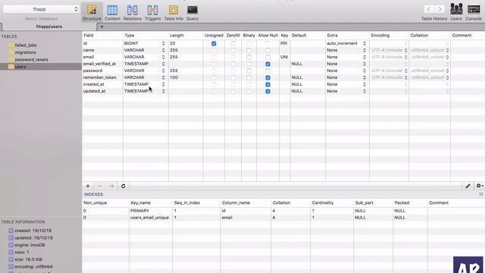The height and width of the screenshot is (273, 485).
Task: Toggle Allow Null for the password field
Action: point(268,71)
